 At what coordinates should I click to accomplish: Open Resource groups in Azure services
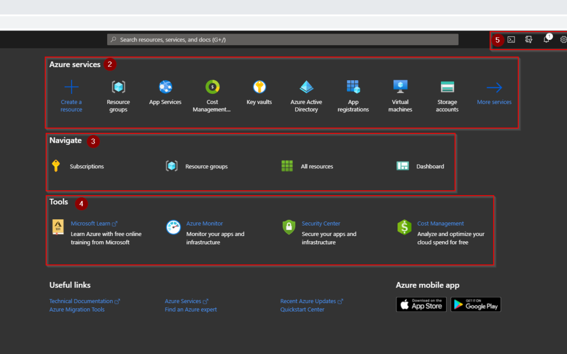pyautogui.click(x=118, y=87)
